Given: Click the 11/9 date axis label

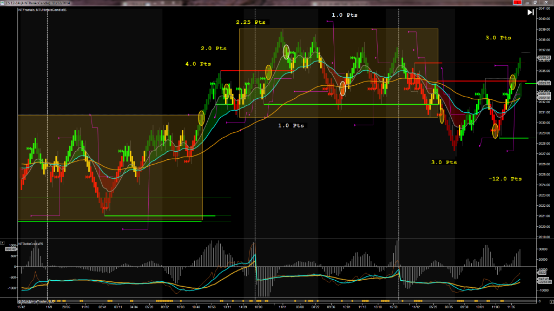Looking at the screenshot, I should click(x=49, y=307).
